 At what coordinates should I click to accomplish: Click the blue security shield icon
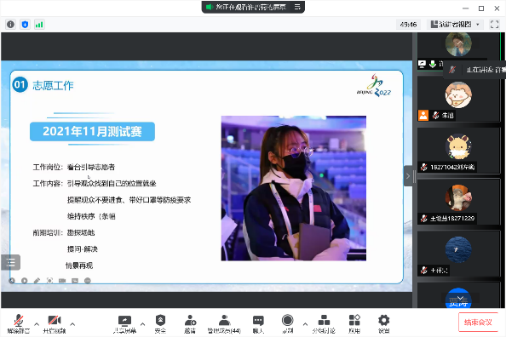25,24
